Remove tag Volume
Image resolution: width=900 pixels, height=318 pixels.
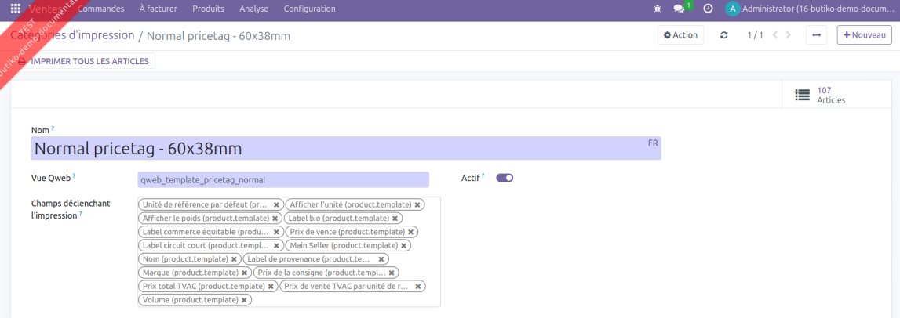tap(244, 300)
